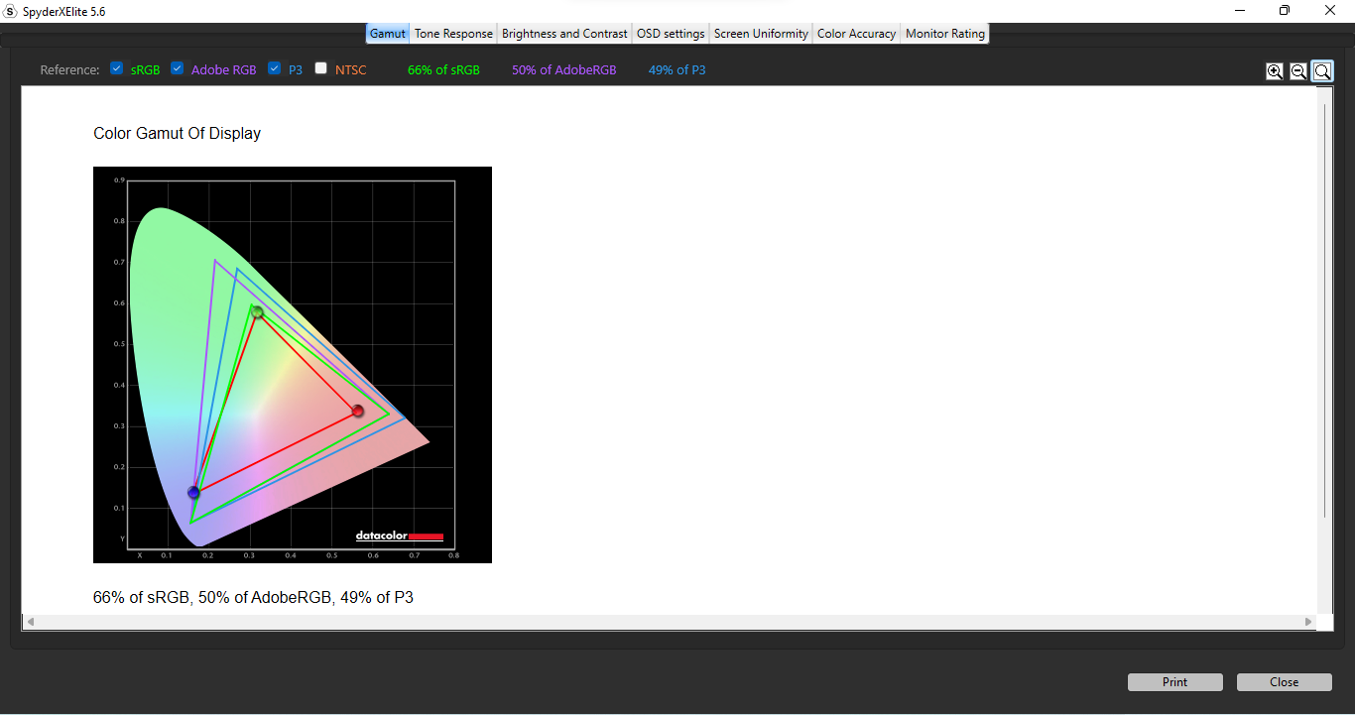Enable the NTSC reference checkbox

tap(321, 68)
